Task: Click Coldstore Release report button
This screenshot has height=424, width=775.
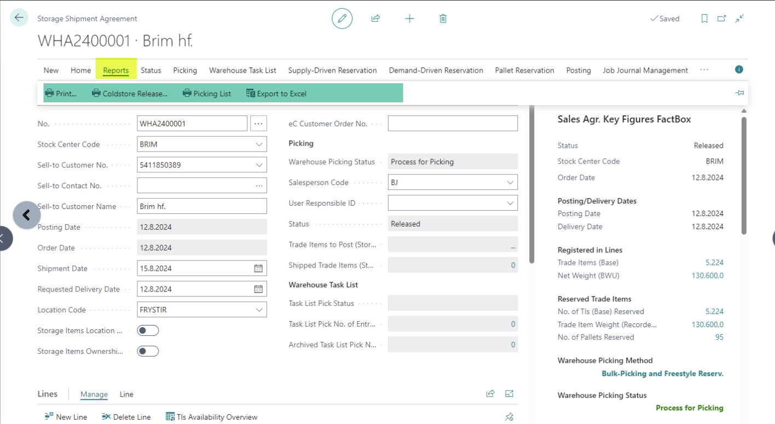Action: [130, 94]
